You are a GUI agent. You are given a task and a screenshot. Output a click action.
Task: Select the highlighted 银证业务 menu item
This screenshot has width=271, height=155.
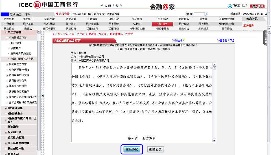(163, 24)
